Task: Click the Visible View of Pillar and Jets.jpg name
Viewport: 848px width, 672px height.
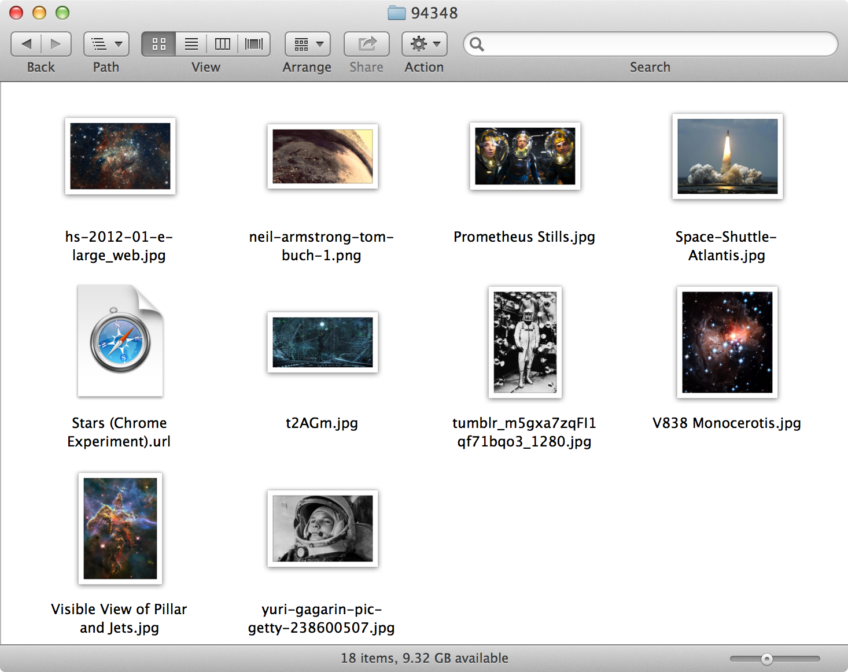Action: (119, 618)
